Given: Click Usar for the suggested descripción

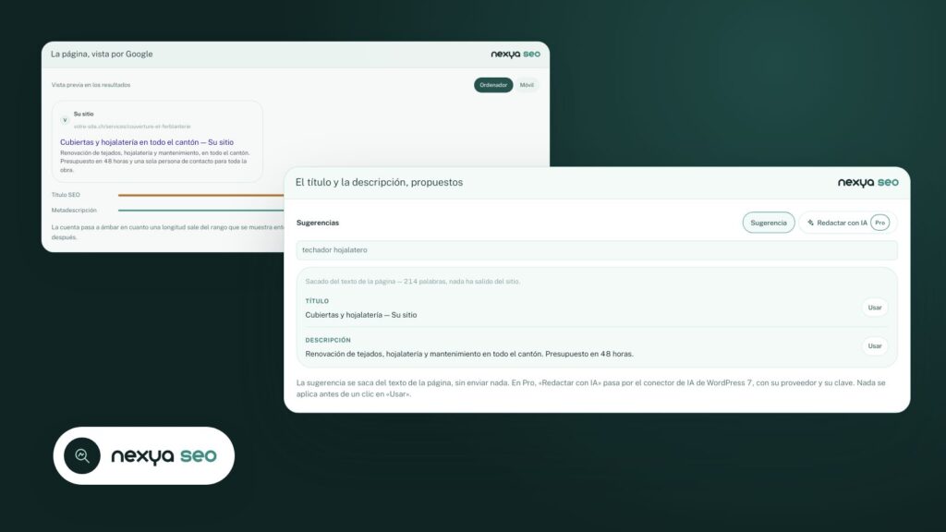Looking at the screenshot, I should click(874, 346).
